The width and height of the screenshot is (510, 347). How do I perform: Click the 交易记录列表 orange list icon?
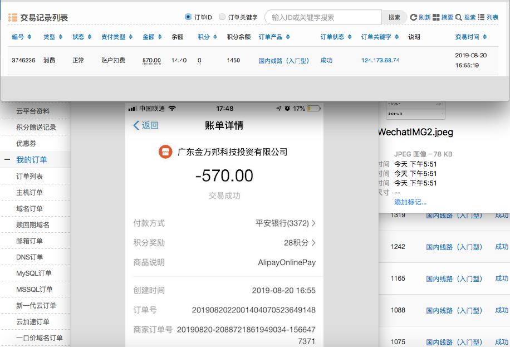click(x=12, y=17)
